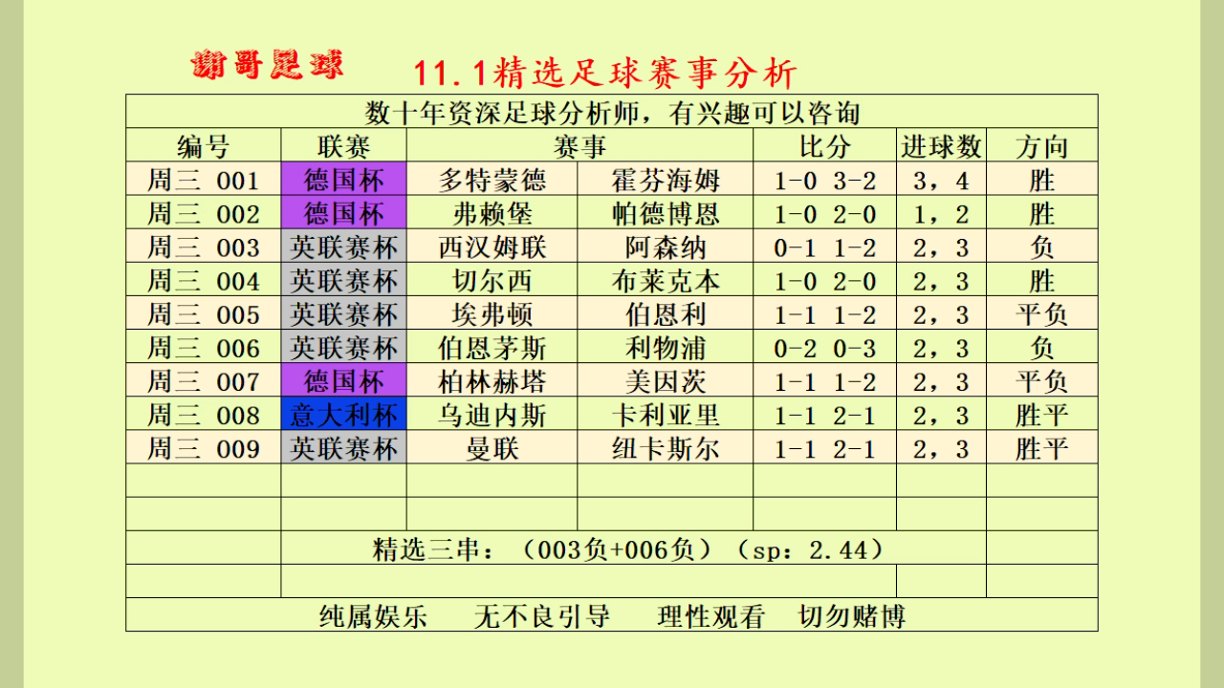Select the 周三 008 cell
Image resolution: width=1224 pixels, height=688 pixels.
204,415
